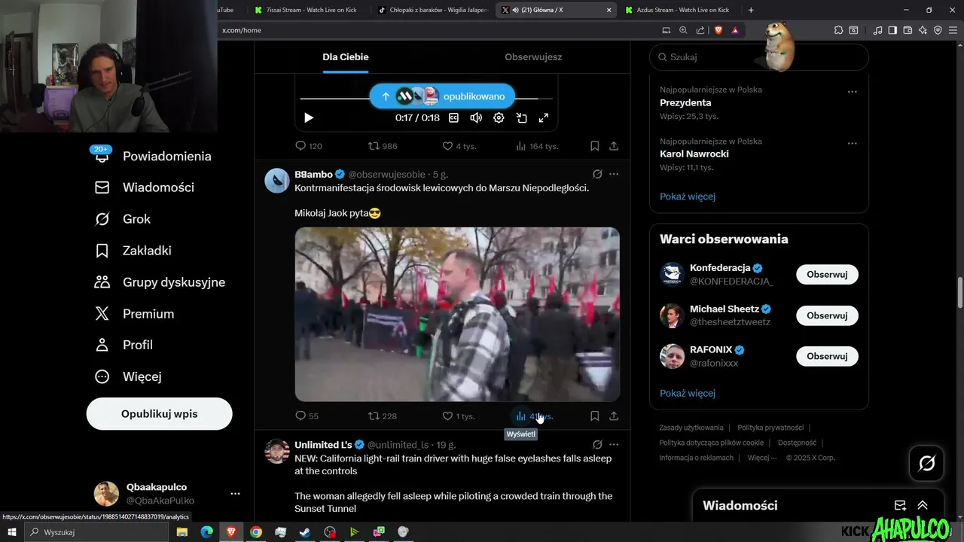Open the more options for trending 'Karol Nawrocki'
The height and width of the screenshot is (542, 964).
pyautogui.click(x=852, y=143)
